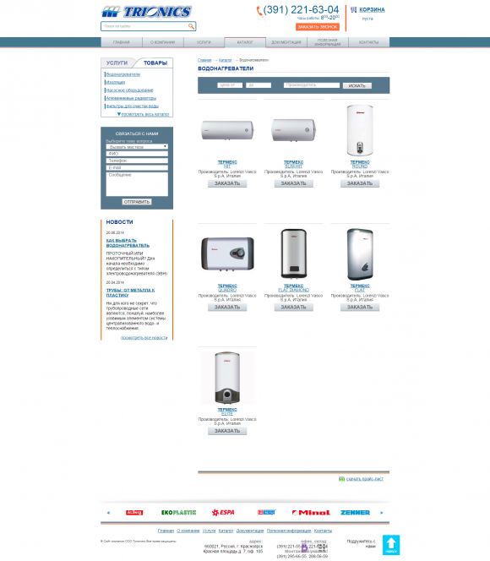Image resolution: width=490 pixels, height=561 pixels.
Task: Open the Термекс FLAT DIAMOND product image
Action: coord(294,253)
